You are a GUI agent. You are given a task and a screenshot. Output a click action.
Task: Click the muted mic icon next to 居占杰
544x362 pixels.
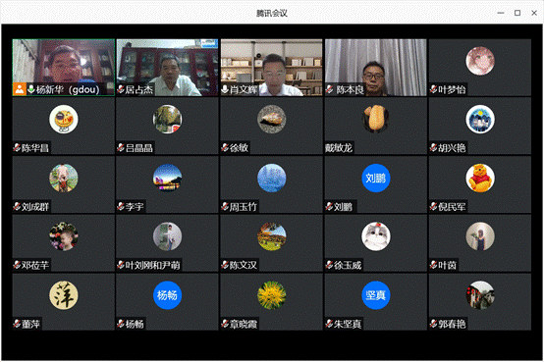121,89
